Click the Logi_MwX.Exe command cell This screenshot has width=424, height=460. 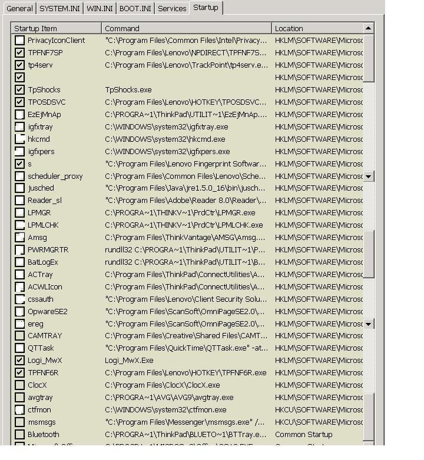129,360
